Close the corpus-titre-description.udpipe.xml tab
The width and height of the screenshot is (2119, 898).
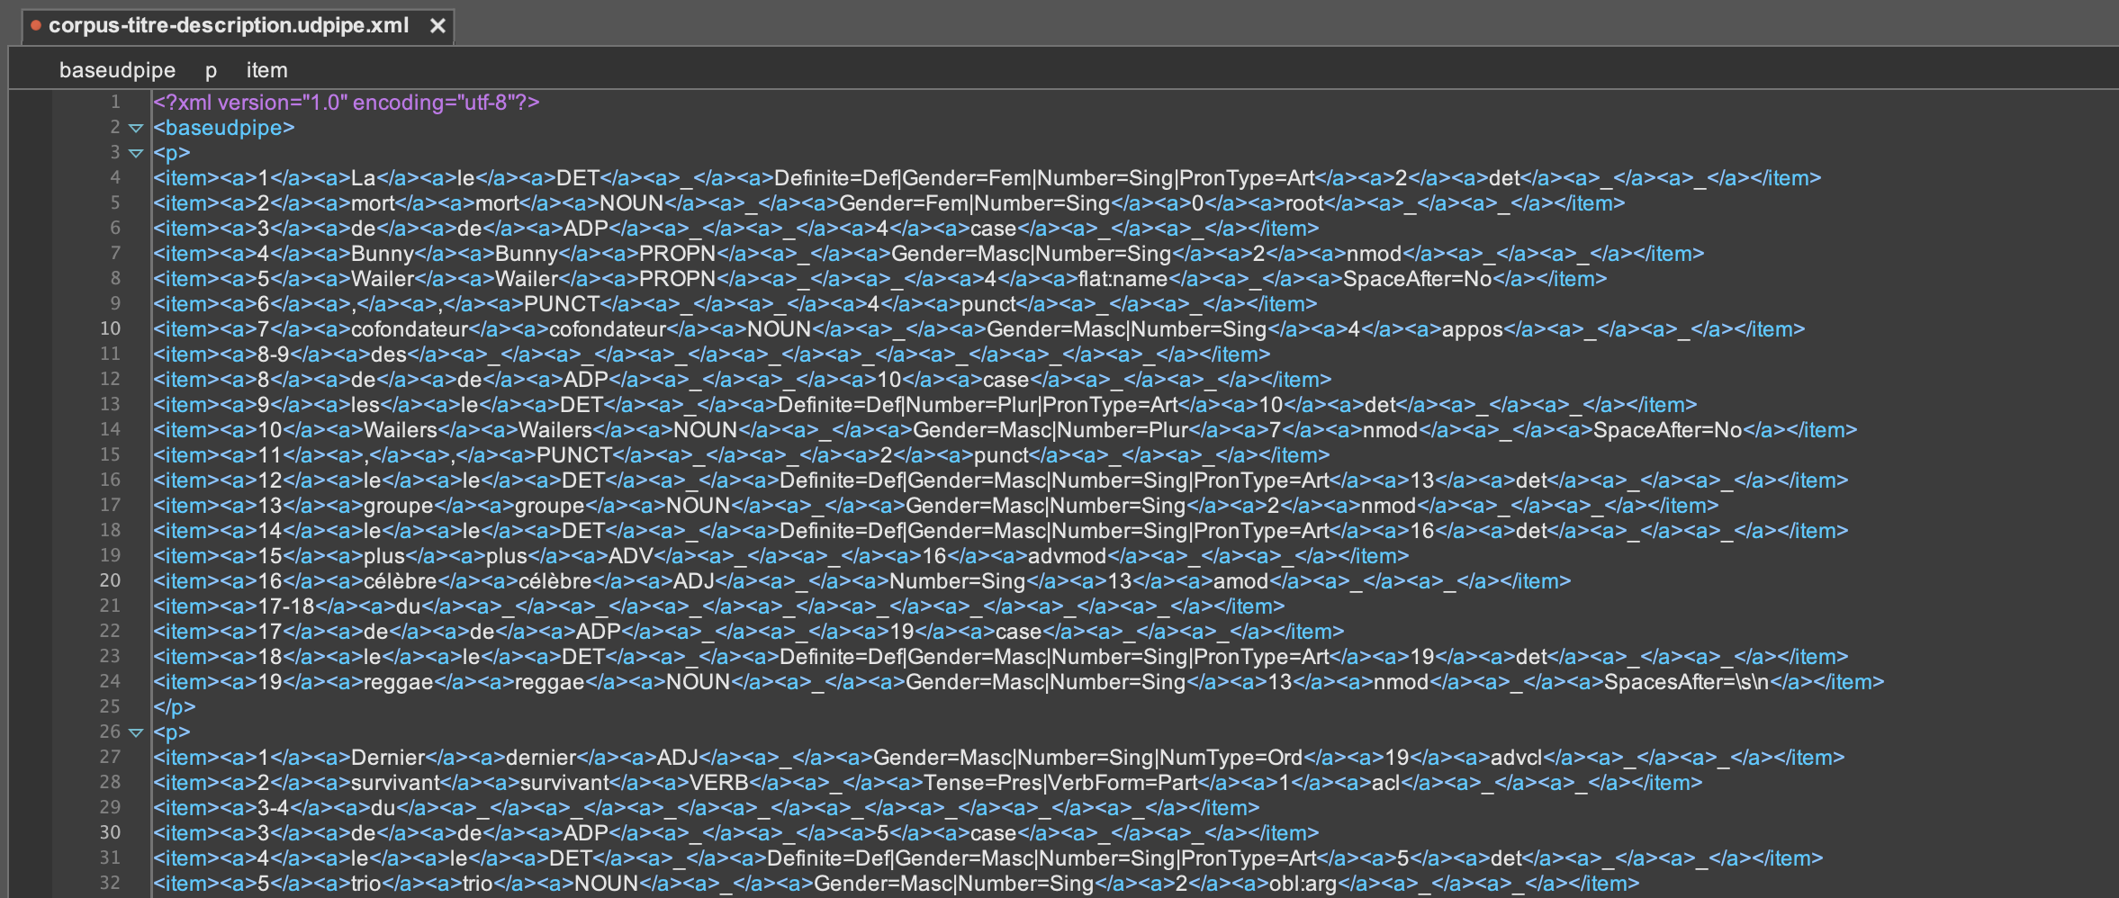437,26
